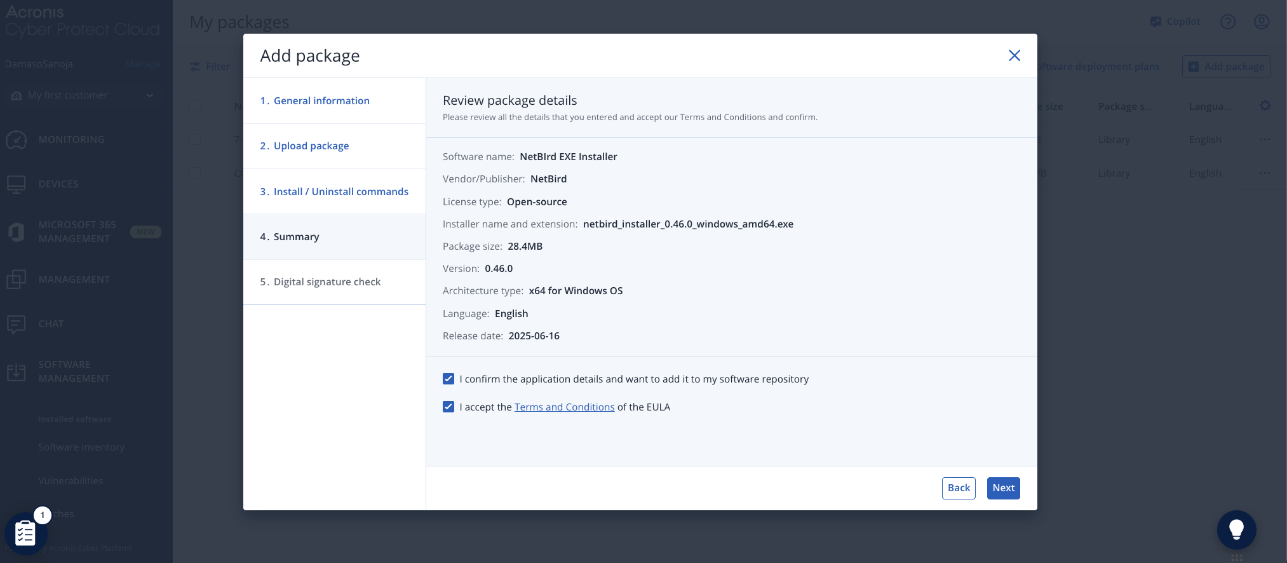The height and width of the screenshot is (563, 1287).
Task: Go to Install / Uninstall commands step
Action: (x=340, y=192)
